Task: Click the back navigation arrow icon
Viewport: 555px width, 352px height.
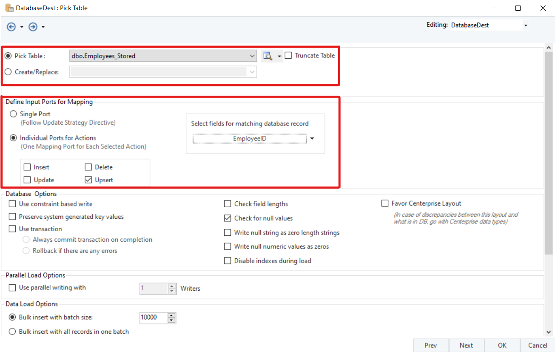Action: click(x=11, y=27)
